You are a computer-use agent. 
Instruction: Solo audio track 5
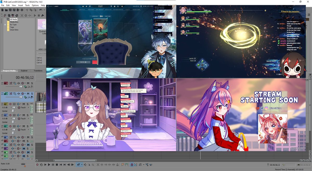tap(28, 126)
